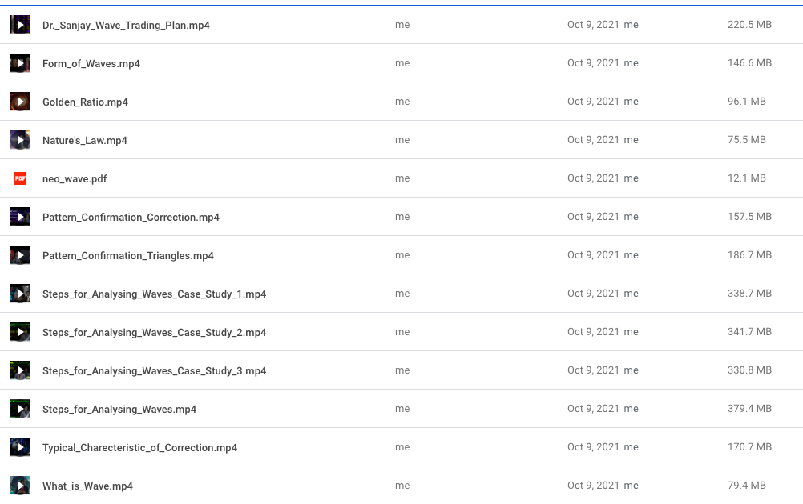Open the file Pattern_Confirmation_Triangles.mp4
Screen dimensions: 803x504
point(127,256)
